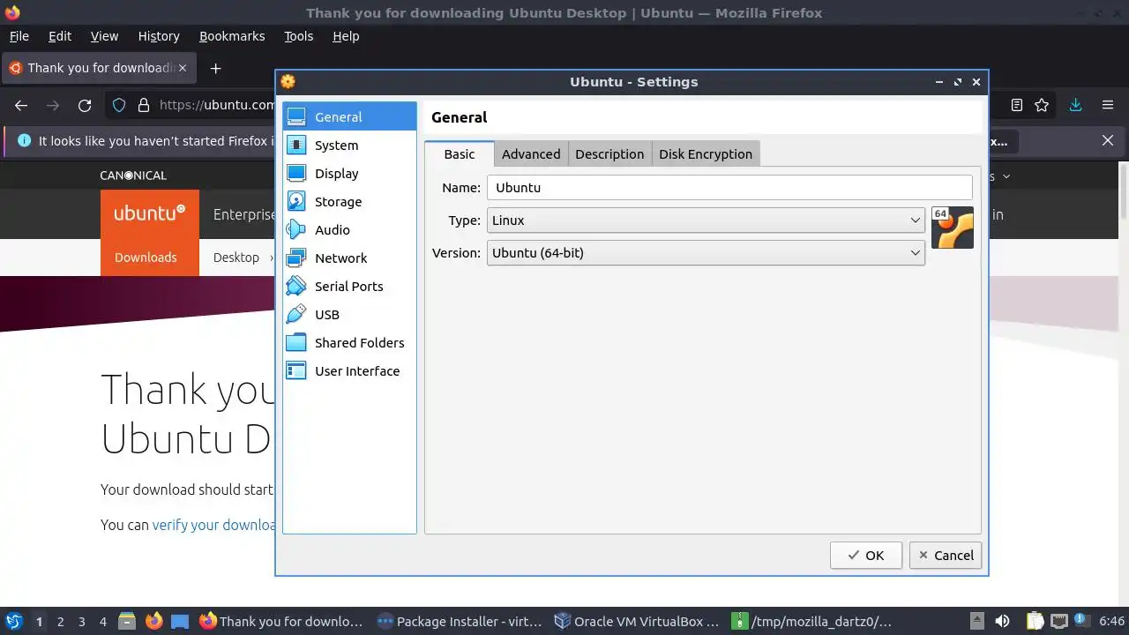1129x635 pixels.
Task: Select the General settings category
Action: [x=349, y=116]
